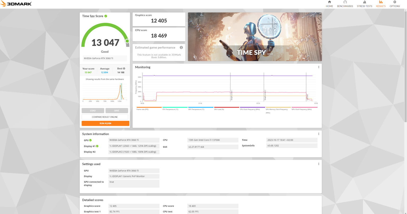This screenshot has width=407, height=214.
Task: Click the GPU name field showing RTX 3060 Ti
Action: tap(105, 58)
